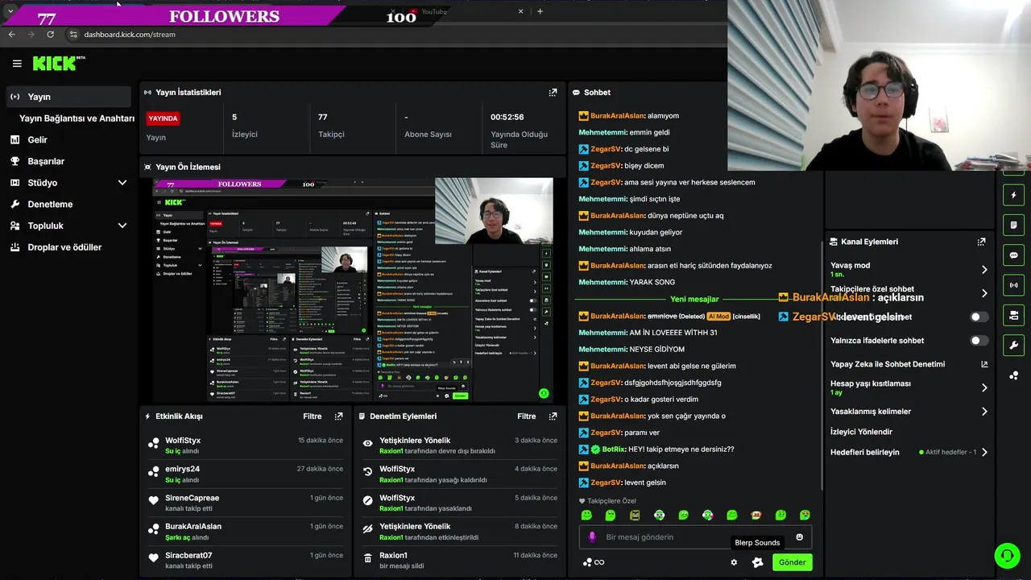
Task: Click Yeni mesajlar divider in chat
Action: (694, 299)
